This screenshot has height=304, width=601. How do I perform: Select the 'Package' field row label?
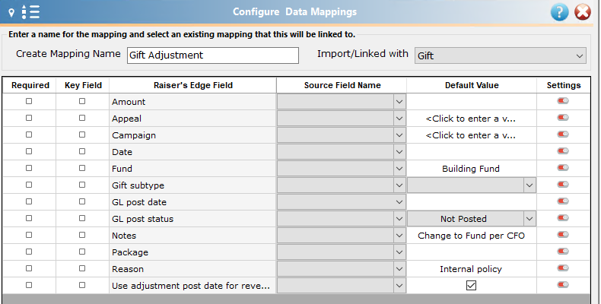pyautogui.click(x=130, y=252)
